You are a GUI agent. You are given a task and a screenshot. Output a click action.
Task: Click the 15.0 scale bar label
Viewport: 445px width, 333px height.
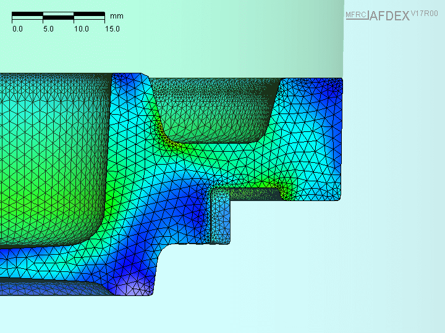coord(112,29)
